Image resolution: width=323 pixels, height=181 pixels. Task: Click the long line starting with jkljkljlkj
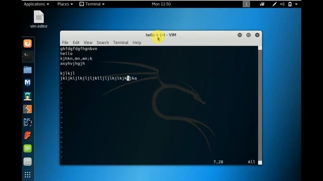point(98,78)
